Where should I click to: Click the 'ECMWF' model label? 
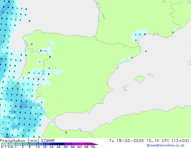[49, 141]
